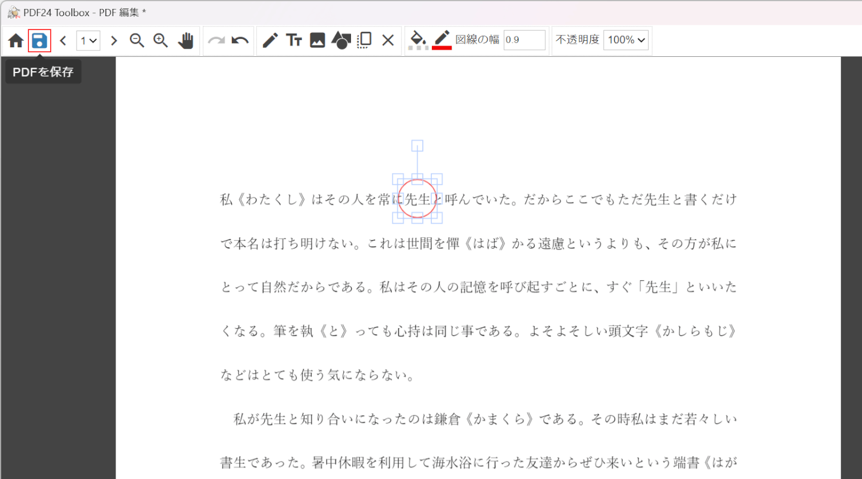Go to next page arrow
Image resolution: width=862 pixels, height=479 pixels.
click(114, 41)
